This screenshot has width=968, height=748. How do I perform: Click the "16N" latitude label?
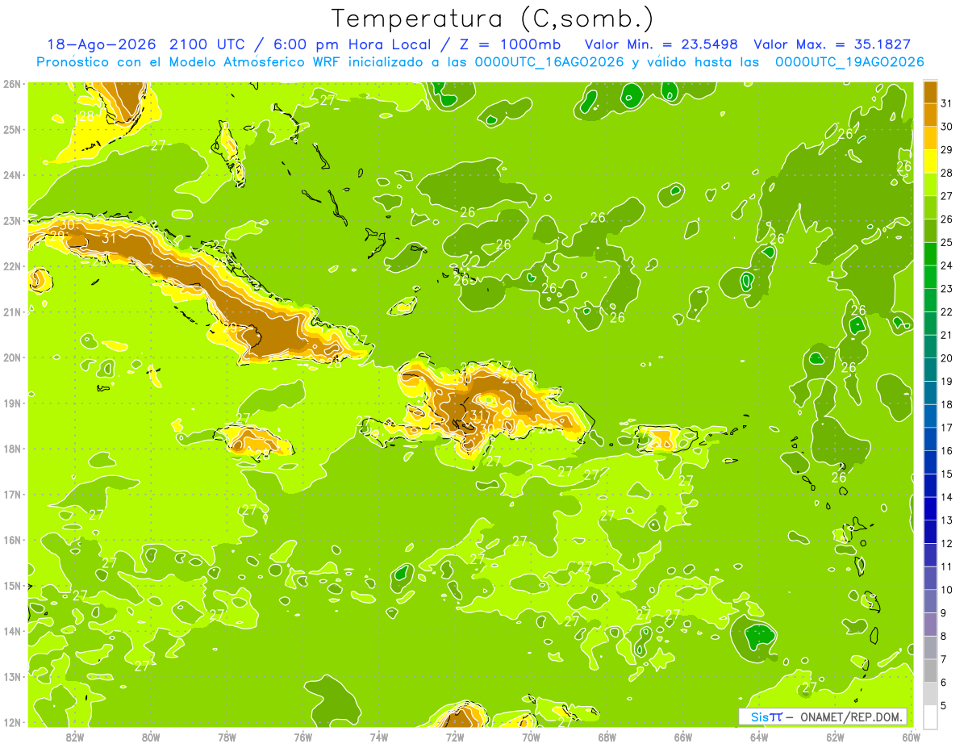[x=12, y=540]
